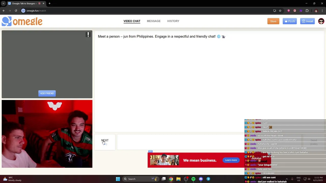This screenshot has width=326, height=183.
Task: Open Task View in the taskbar
Action: tap(164, 179)
